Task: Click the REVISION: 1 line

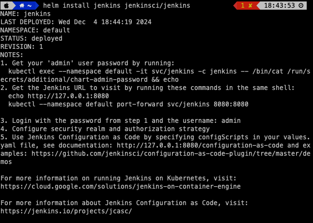Action: [x=21, y=46]
